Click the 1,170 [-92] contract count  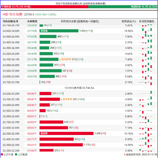click(x=90, y=145)
